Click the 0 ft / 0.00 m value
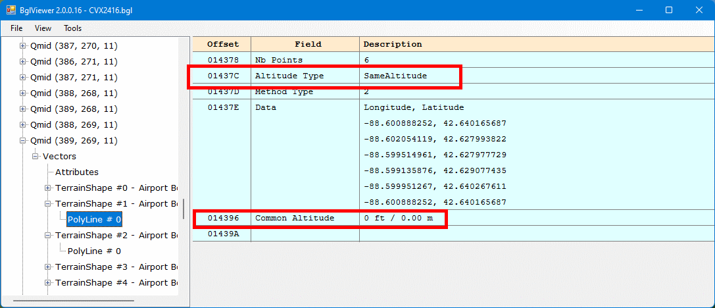This screenshot has height=308, width=715. [398, 218]
